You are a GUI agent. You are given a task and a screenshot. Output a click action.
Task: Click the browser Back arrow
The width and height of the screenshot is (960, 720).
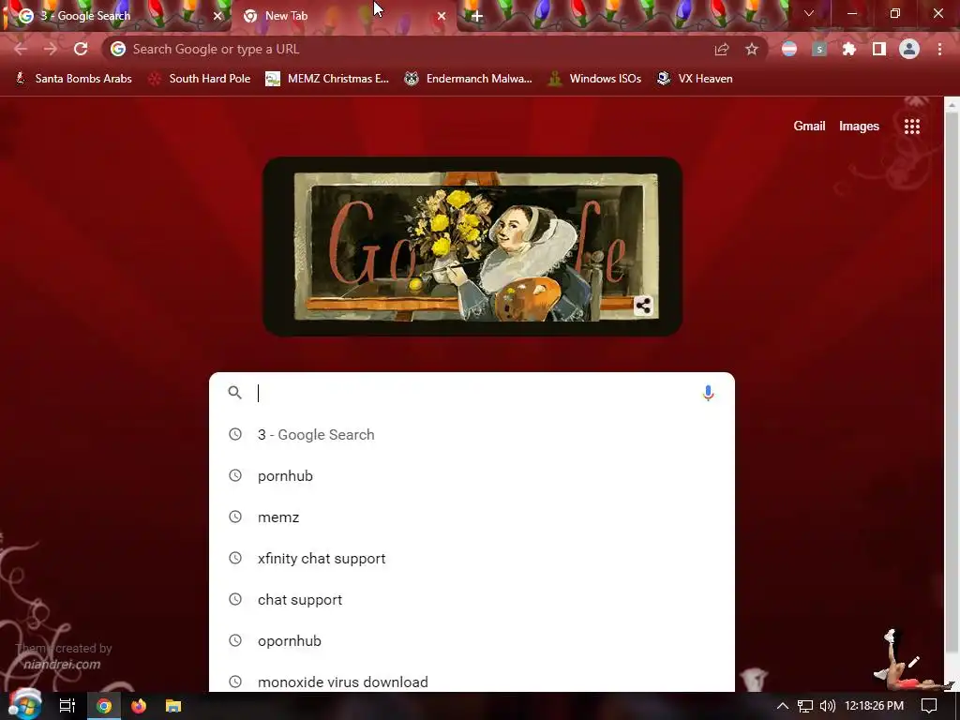(21, 49)
